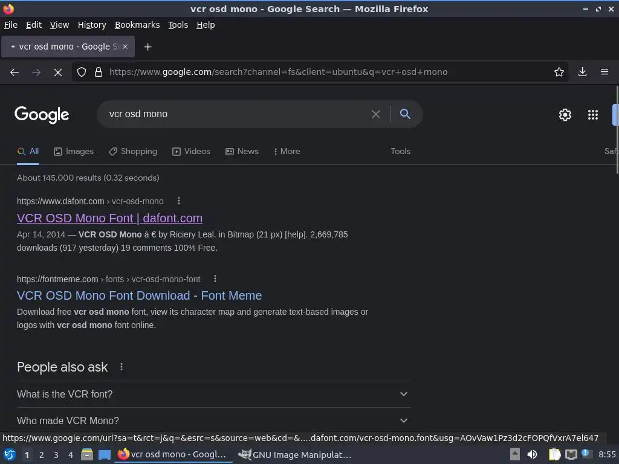Click the eject tray icon

click(x=515, y=454)
